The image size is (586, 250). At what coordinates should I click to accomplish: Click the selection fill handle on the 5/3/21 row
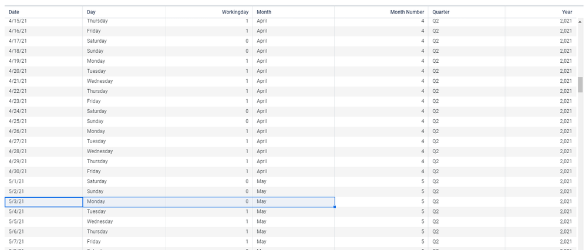coord(335,207)
